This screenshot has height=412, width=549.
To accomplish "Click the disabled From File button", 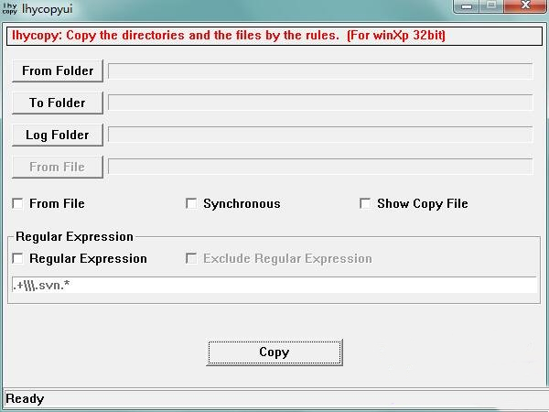I will tap(58, 167).
